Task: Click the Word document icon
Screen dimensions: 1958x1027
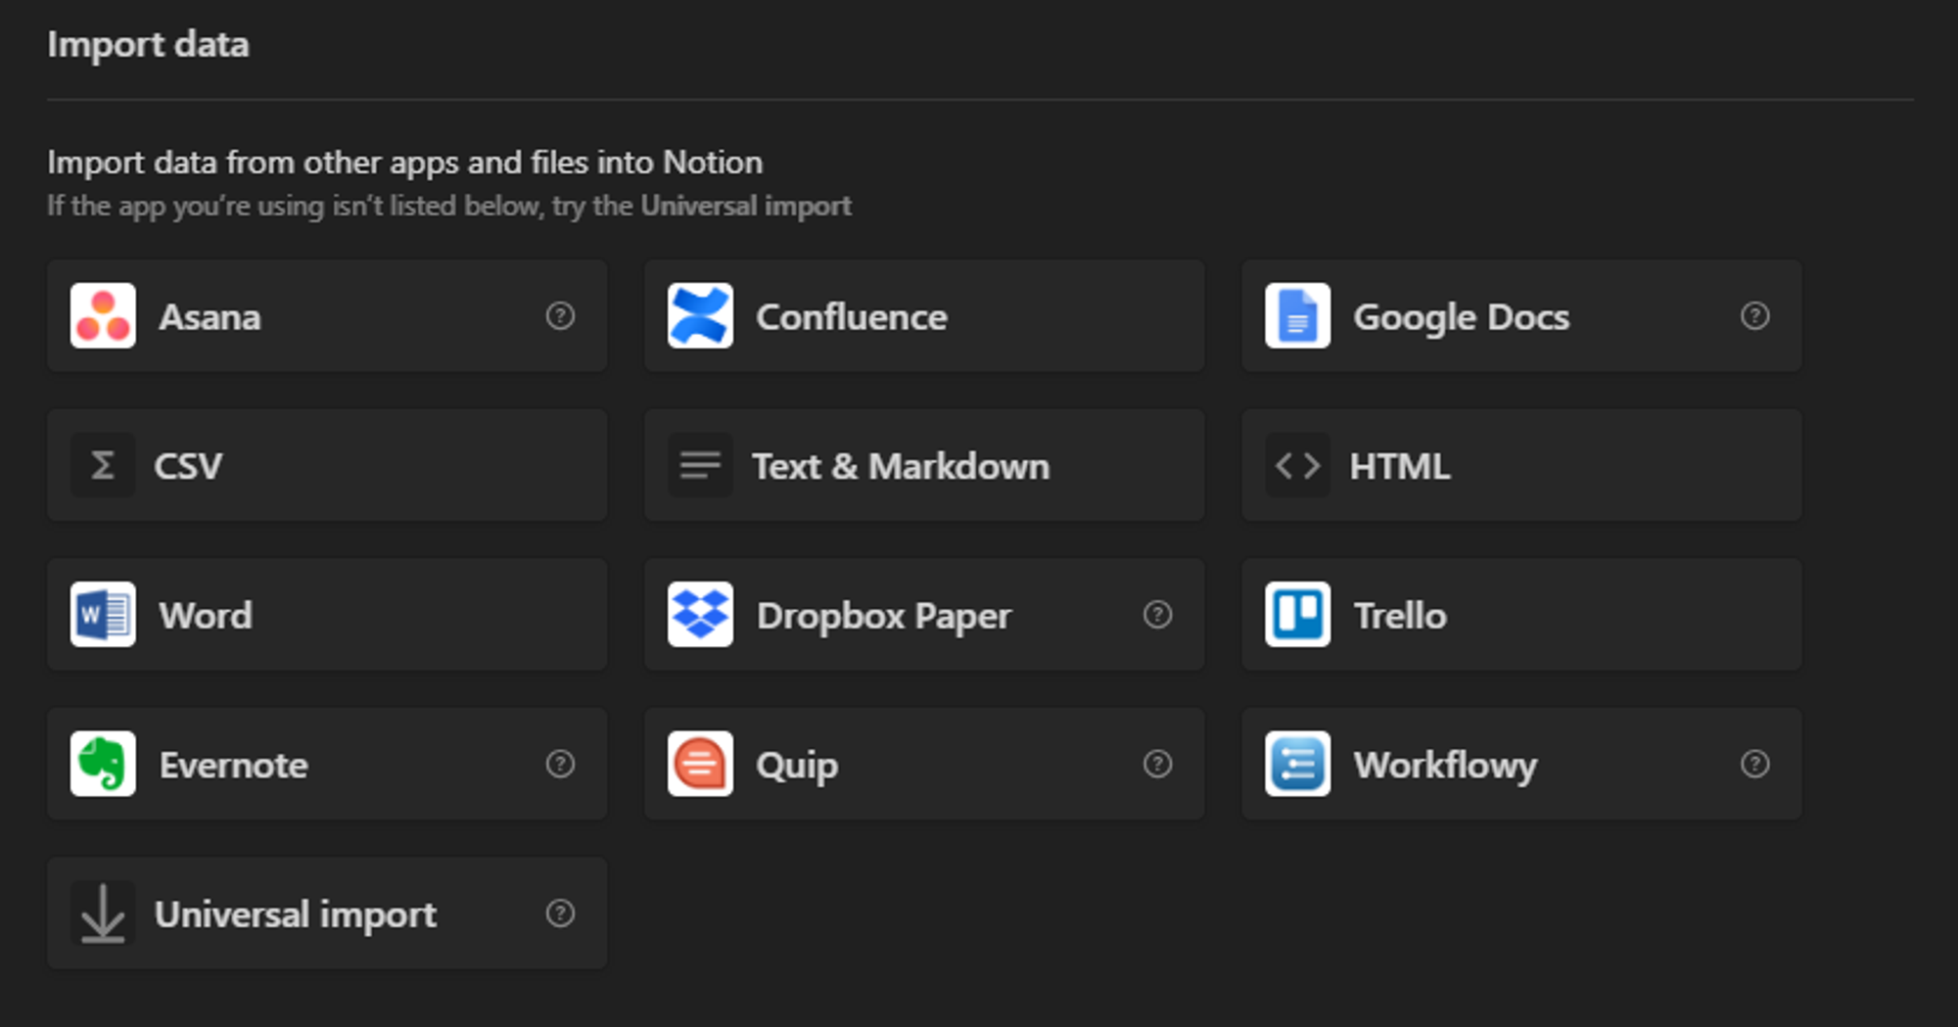Action: pyautogui.click(x=103, y=615)
